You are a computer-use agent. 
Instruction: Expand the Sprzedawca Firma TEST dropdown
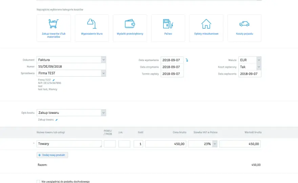[103, 73]
